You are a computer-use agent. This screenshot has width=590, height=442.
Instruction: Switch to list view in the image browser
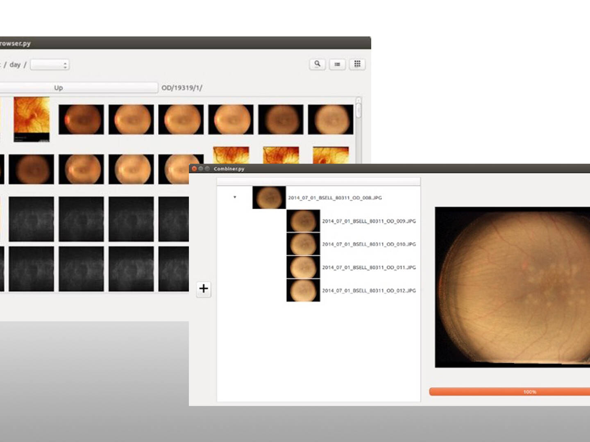click(337, 64)
